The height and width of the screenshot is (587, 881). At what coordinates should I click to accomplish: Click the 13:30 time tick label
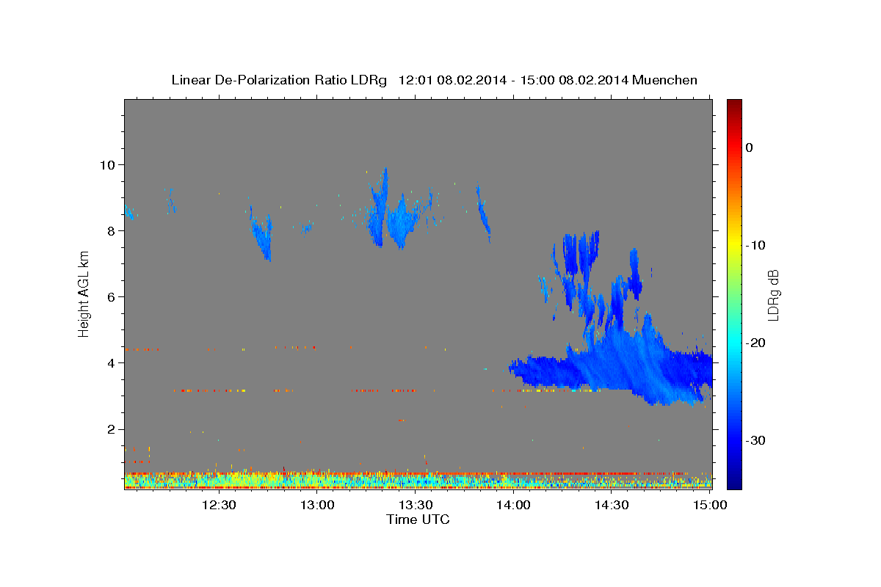pyautogui.click(x=415, y=505)
